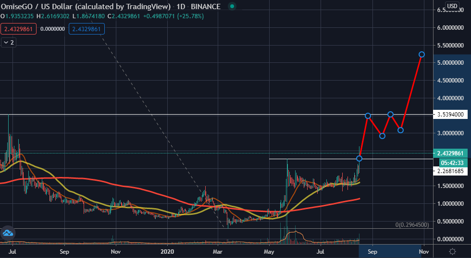Select the forecast point near 5.25
The height and width of the screenshot is (258, 471).
421,55
